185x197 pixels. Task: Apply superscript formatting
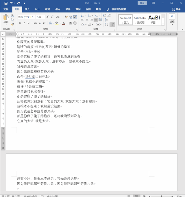tap(44, 23)
